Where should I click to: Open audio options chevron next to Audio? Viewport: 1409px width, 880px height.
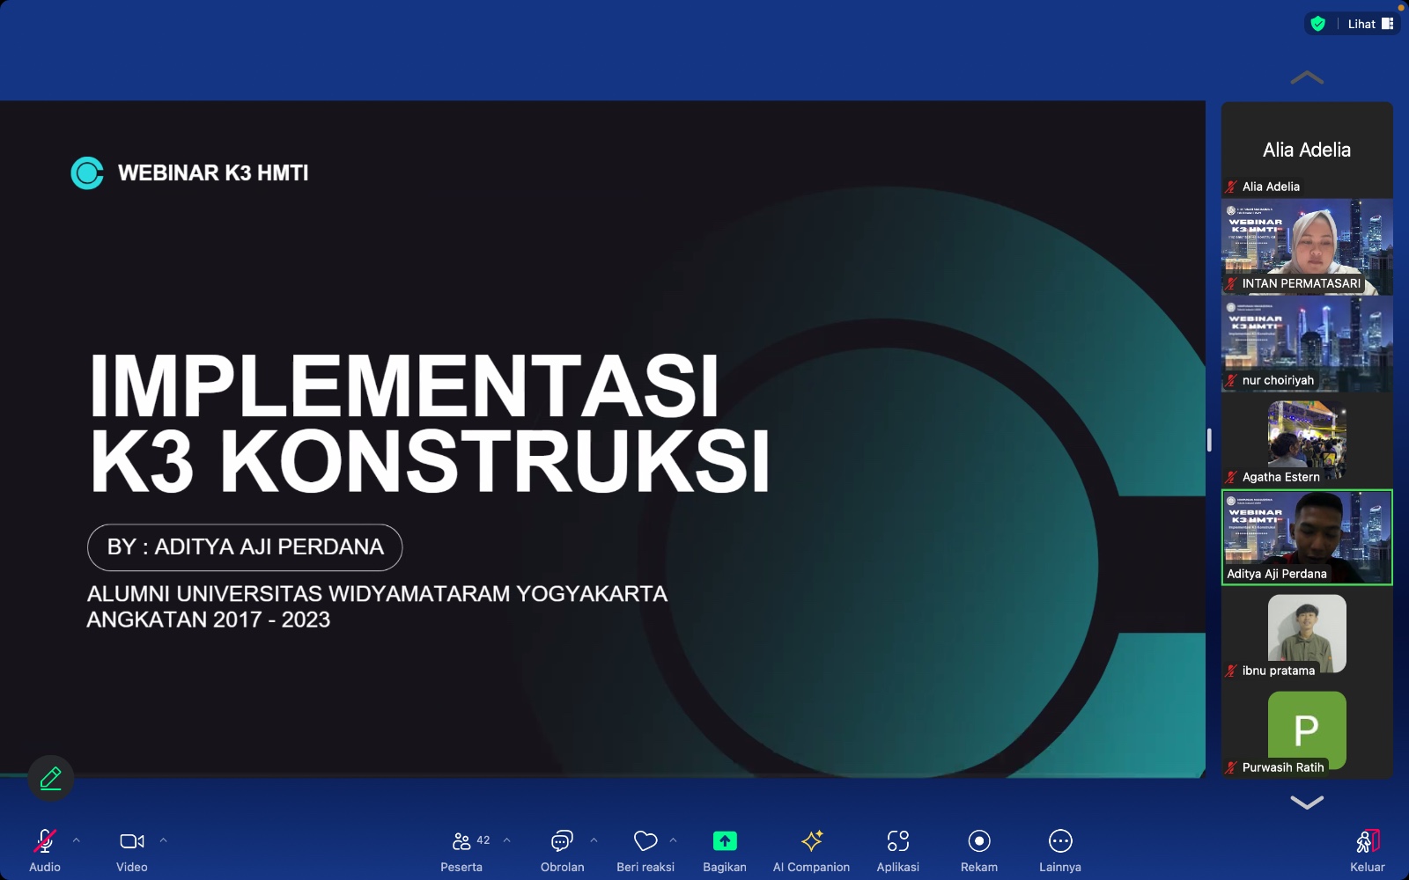(76, 840)
